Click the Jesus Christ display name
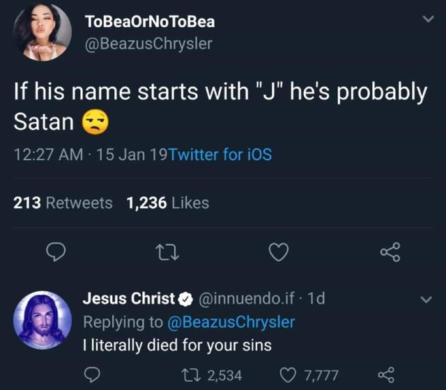Screen dimensions: 446x390 [129, 299]
